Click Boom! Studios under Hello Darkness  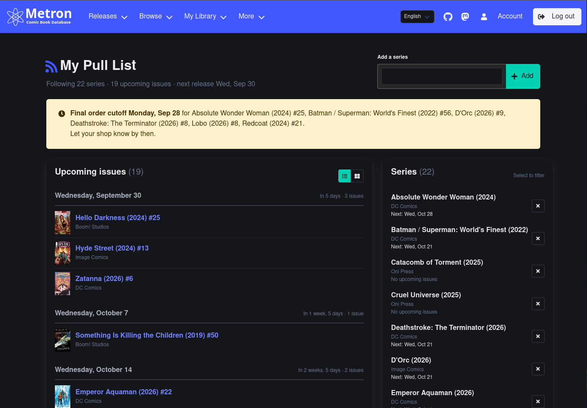point(92,227)
